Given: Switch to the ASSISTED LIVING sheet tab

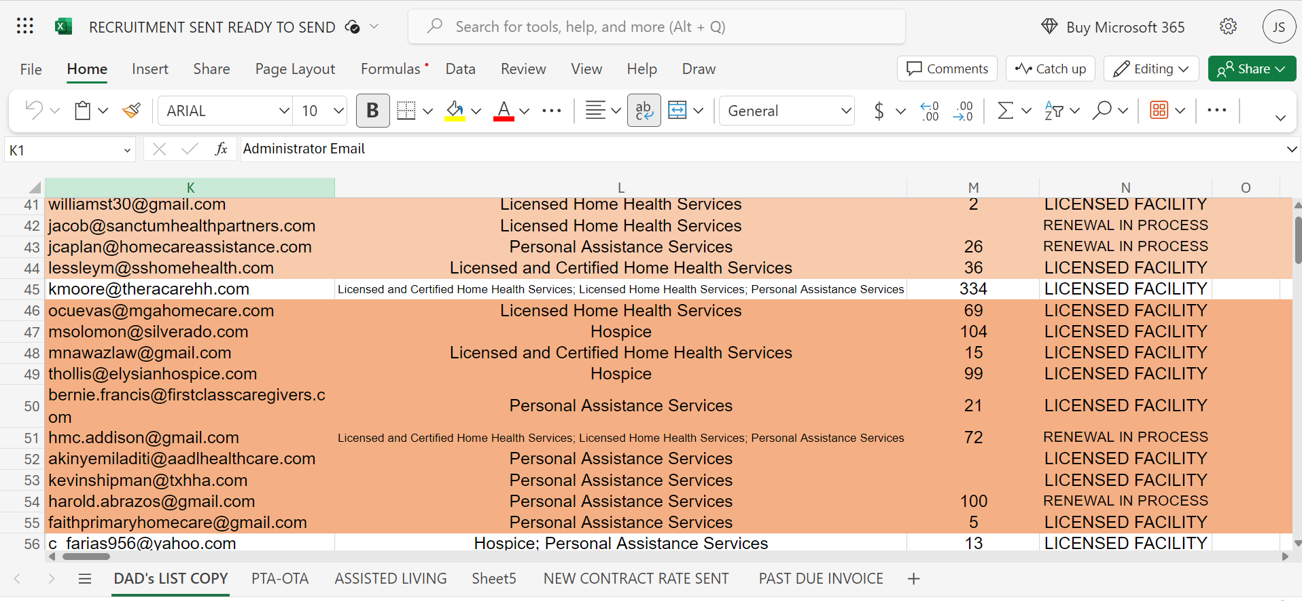Looking at the screenshot, I should click(x=390, y=578).
